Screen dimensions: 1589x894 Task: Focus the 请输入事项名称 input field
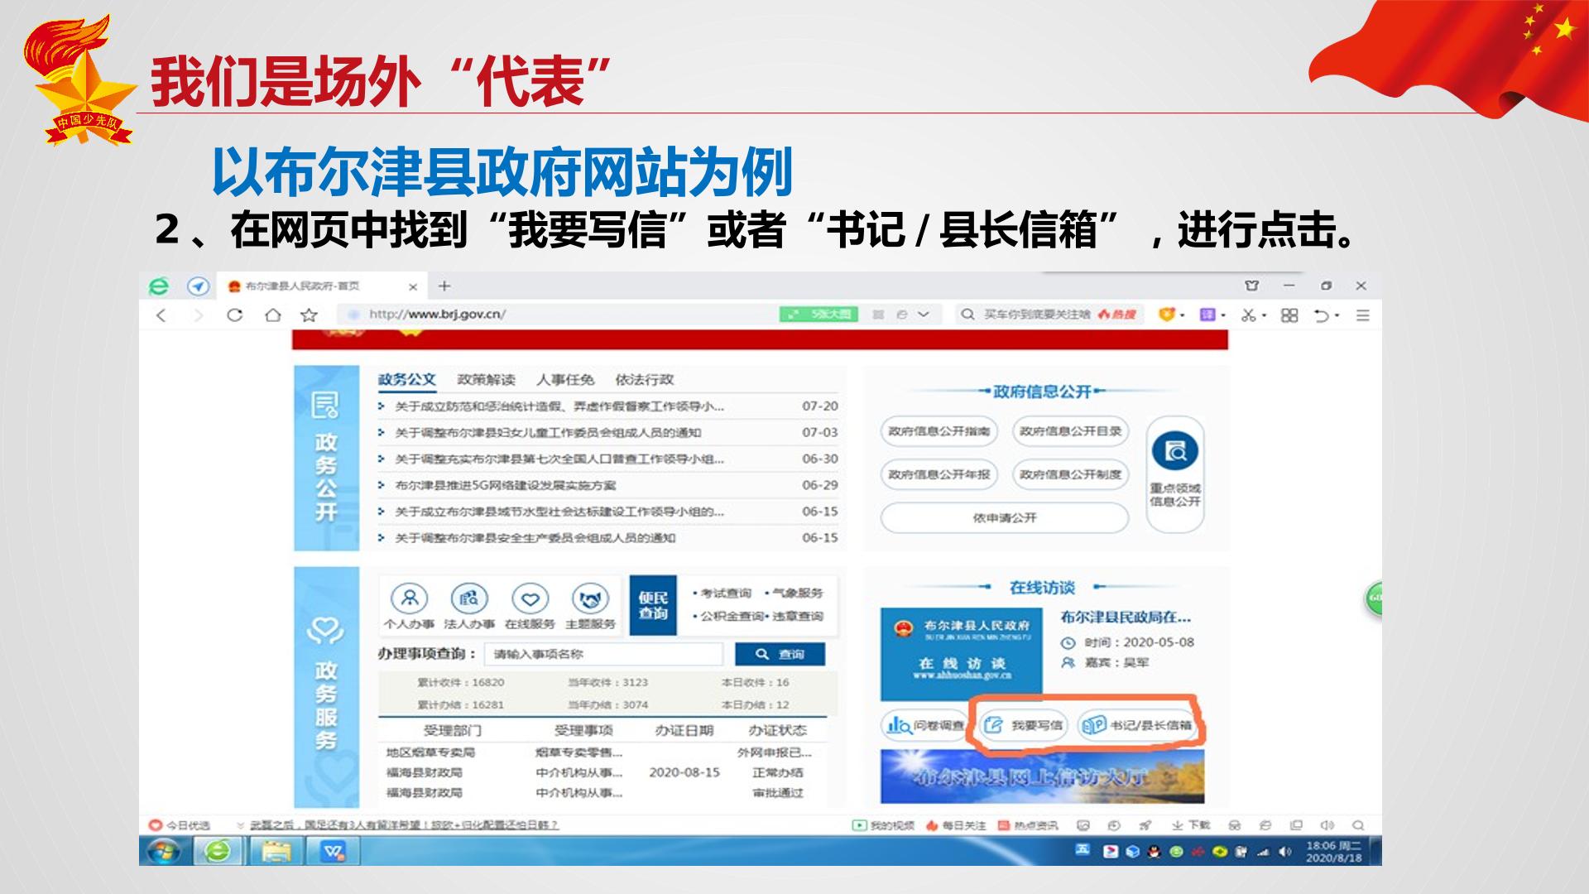coord(604,654)
